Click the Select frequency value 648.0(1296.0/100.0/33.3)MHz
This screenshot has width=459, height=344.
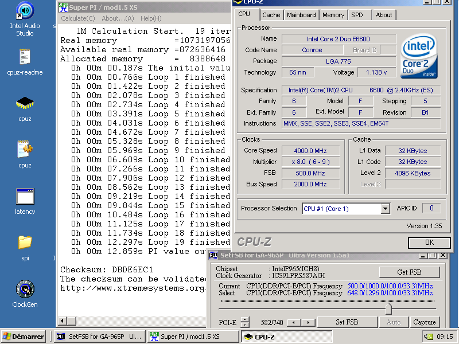click(390, 293)
